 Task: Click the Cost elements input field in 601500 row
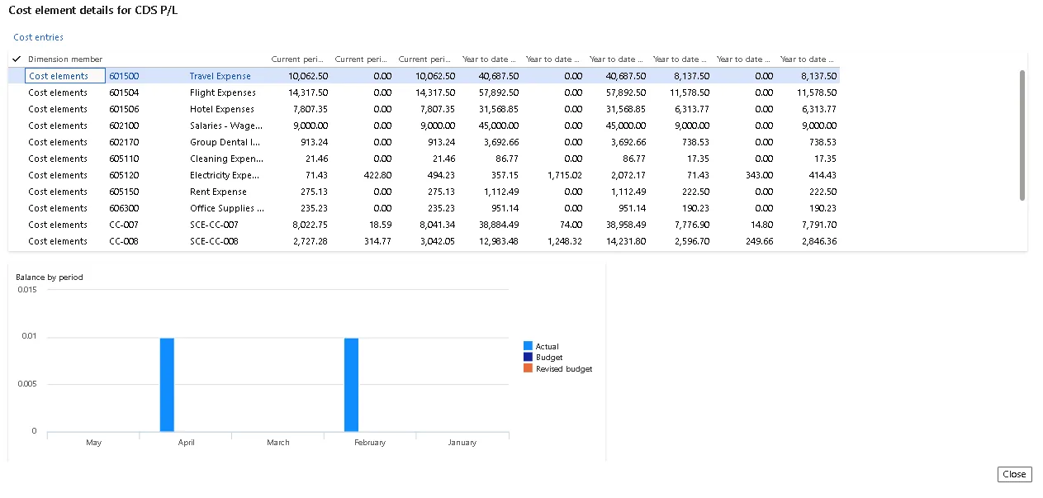(64, 76)
